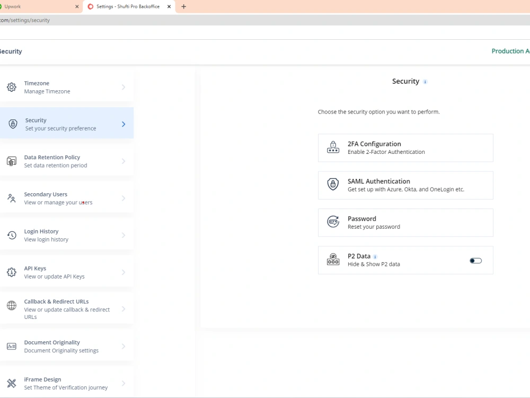Click 'Set data retention period' text
This screenshot has width=530, height=398.
pyautogui.click(x=56, y=166)
